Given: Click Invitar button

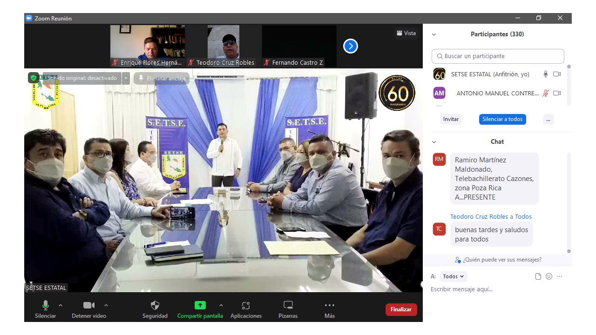Looking at the screenshot, I should point(451,119).
